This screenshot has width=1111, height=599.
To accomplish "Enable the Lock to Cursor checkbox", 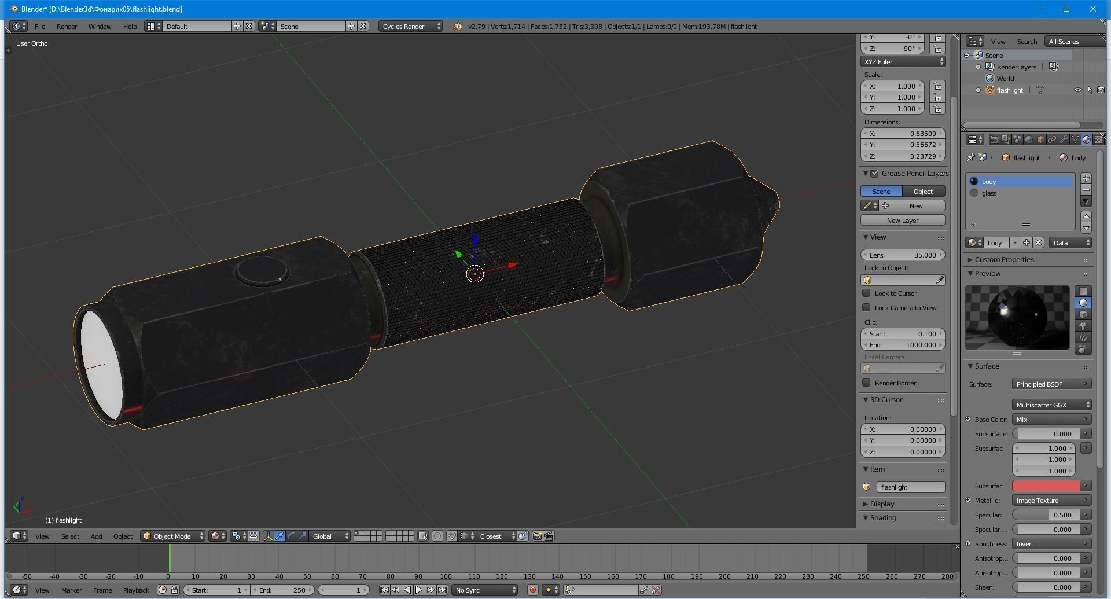I will point(867,293).
